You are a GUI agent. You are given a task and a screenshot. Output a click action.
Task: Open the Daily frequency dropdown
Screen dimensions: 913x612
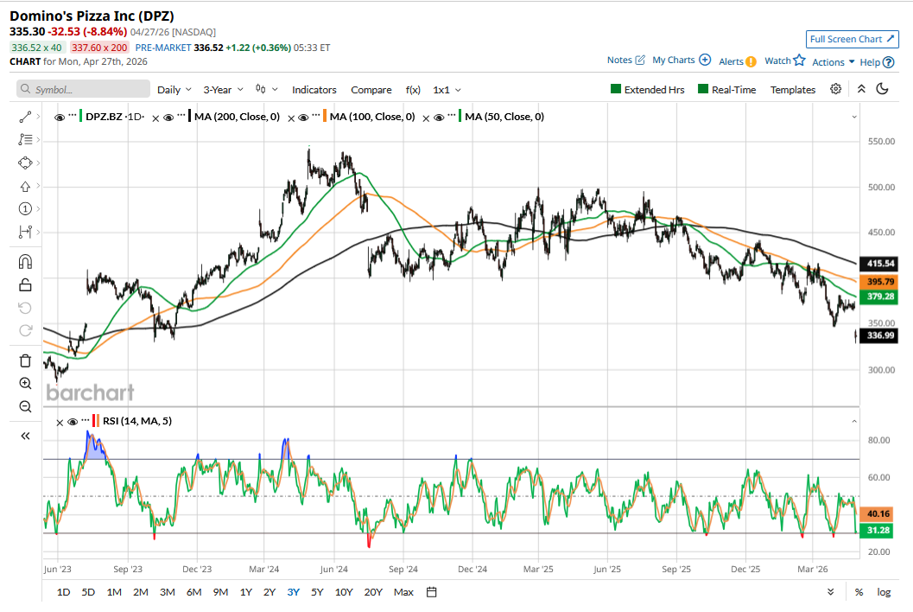[174, 90]
